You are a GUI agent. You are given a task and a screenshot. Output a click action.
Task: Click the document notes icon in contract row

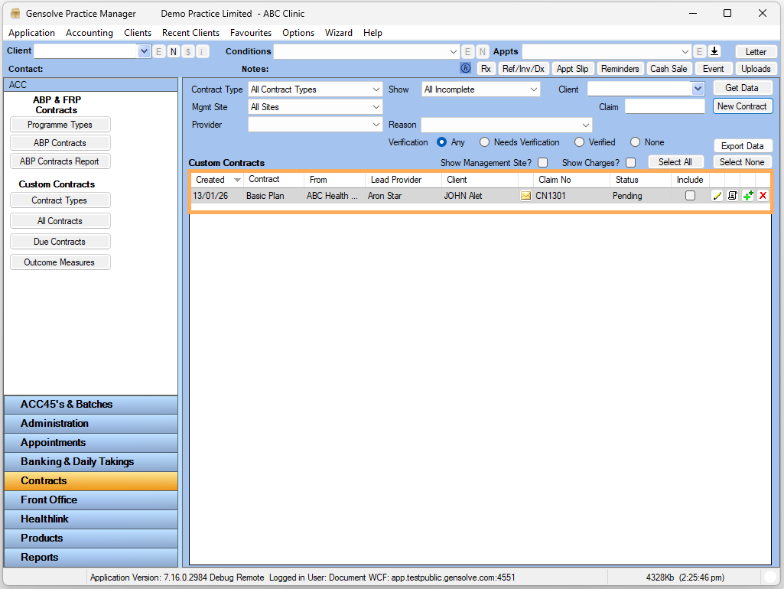(732, 196)
